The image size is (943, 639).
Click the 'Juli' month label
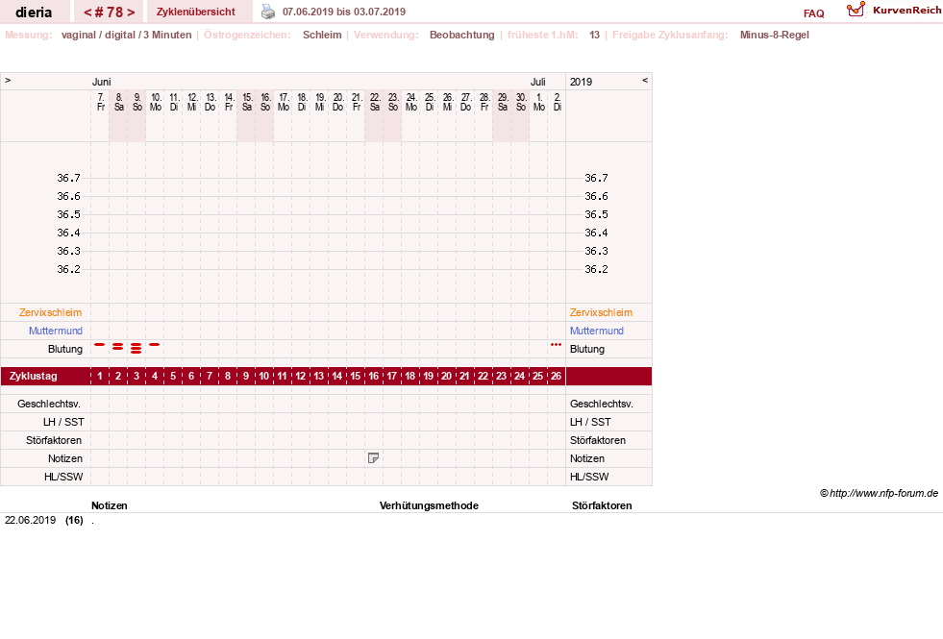[x=537, y=82]
